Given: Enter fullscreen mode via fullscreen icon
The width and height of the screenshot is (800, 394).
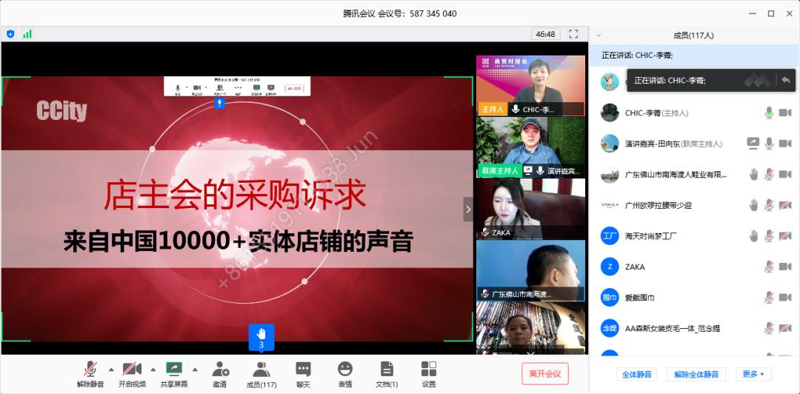Looking at the screenshot, I should coord(573,34).
